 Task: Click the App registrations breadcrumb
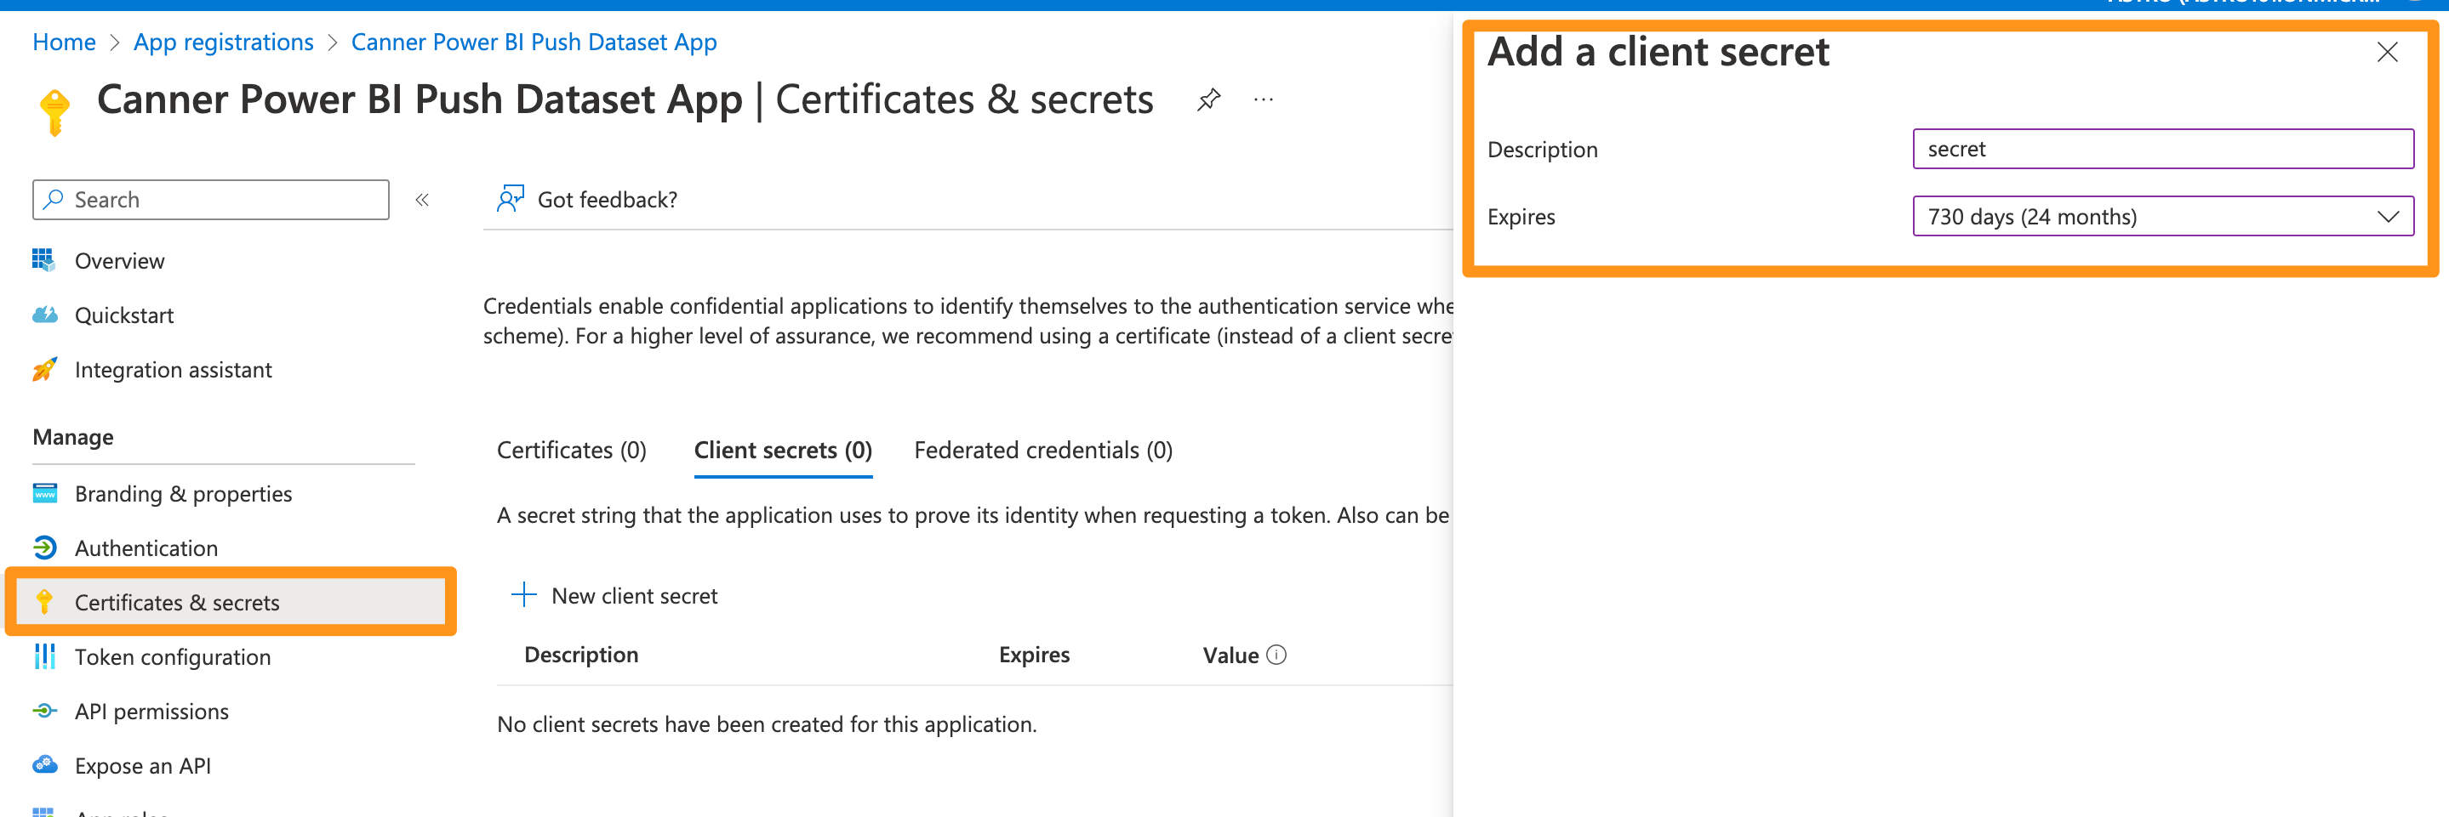pyautogui.click(x=224, y=42)
